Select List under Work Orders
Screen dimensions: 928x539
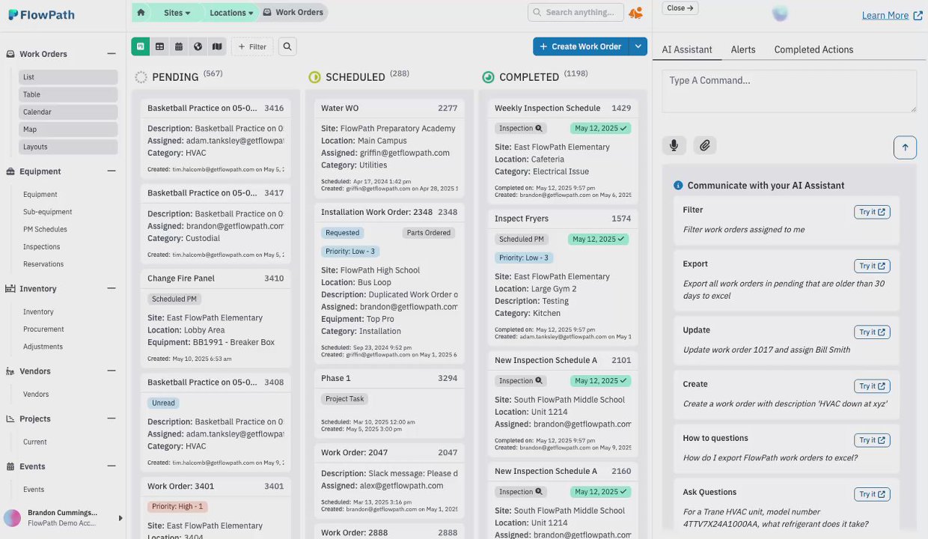pos(68,77)
